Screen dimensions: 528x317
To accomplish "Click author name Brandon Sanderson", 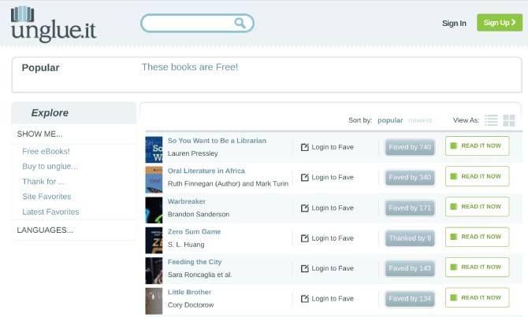I will (x=199, y=214).
